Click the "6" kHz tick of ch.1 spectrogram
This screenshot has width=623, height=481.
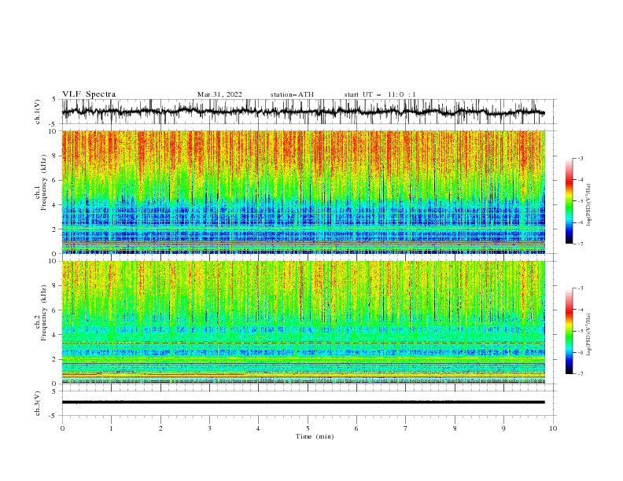click(x=56, y=180)
